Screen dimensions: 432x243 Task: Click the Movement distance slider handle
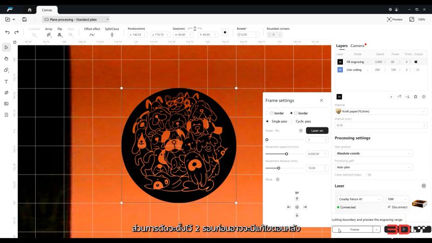[x=279, y=168]
